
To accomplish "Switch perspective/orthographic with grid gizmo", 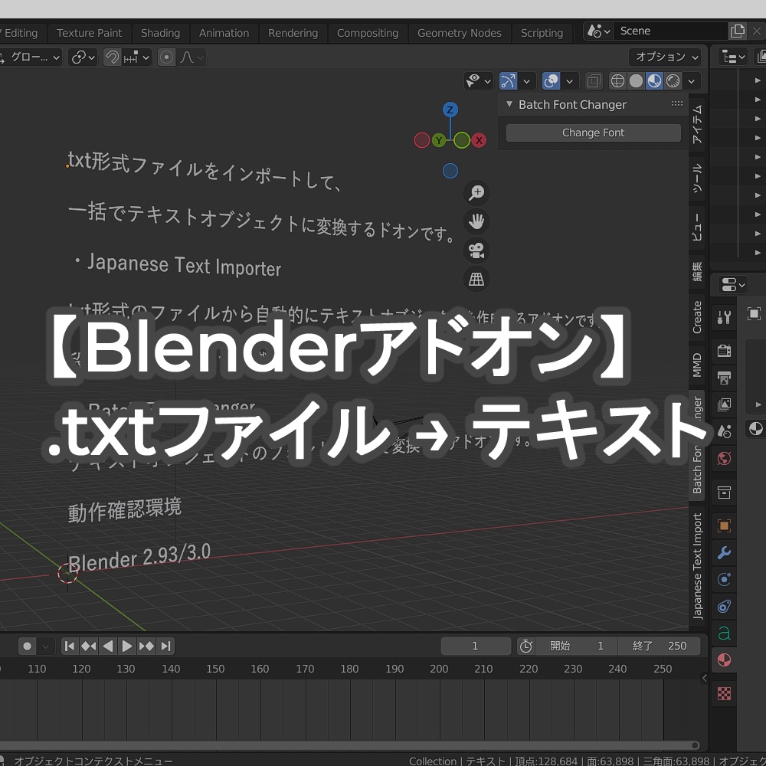I will [476, 279].
